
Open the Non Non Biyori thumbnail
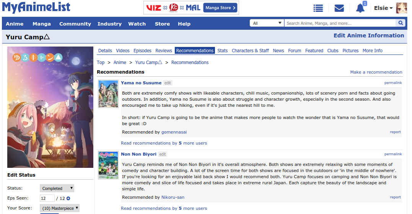point(108,165)
